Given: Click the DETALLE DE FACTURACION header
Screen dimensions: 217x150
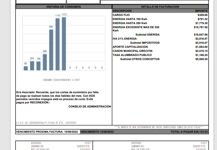Looking at the screenshot, I should [x=160, y=7].
